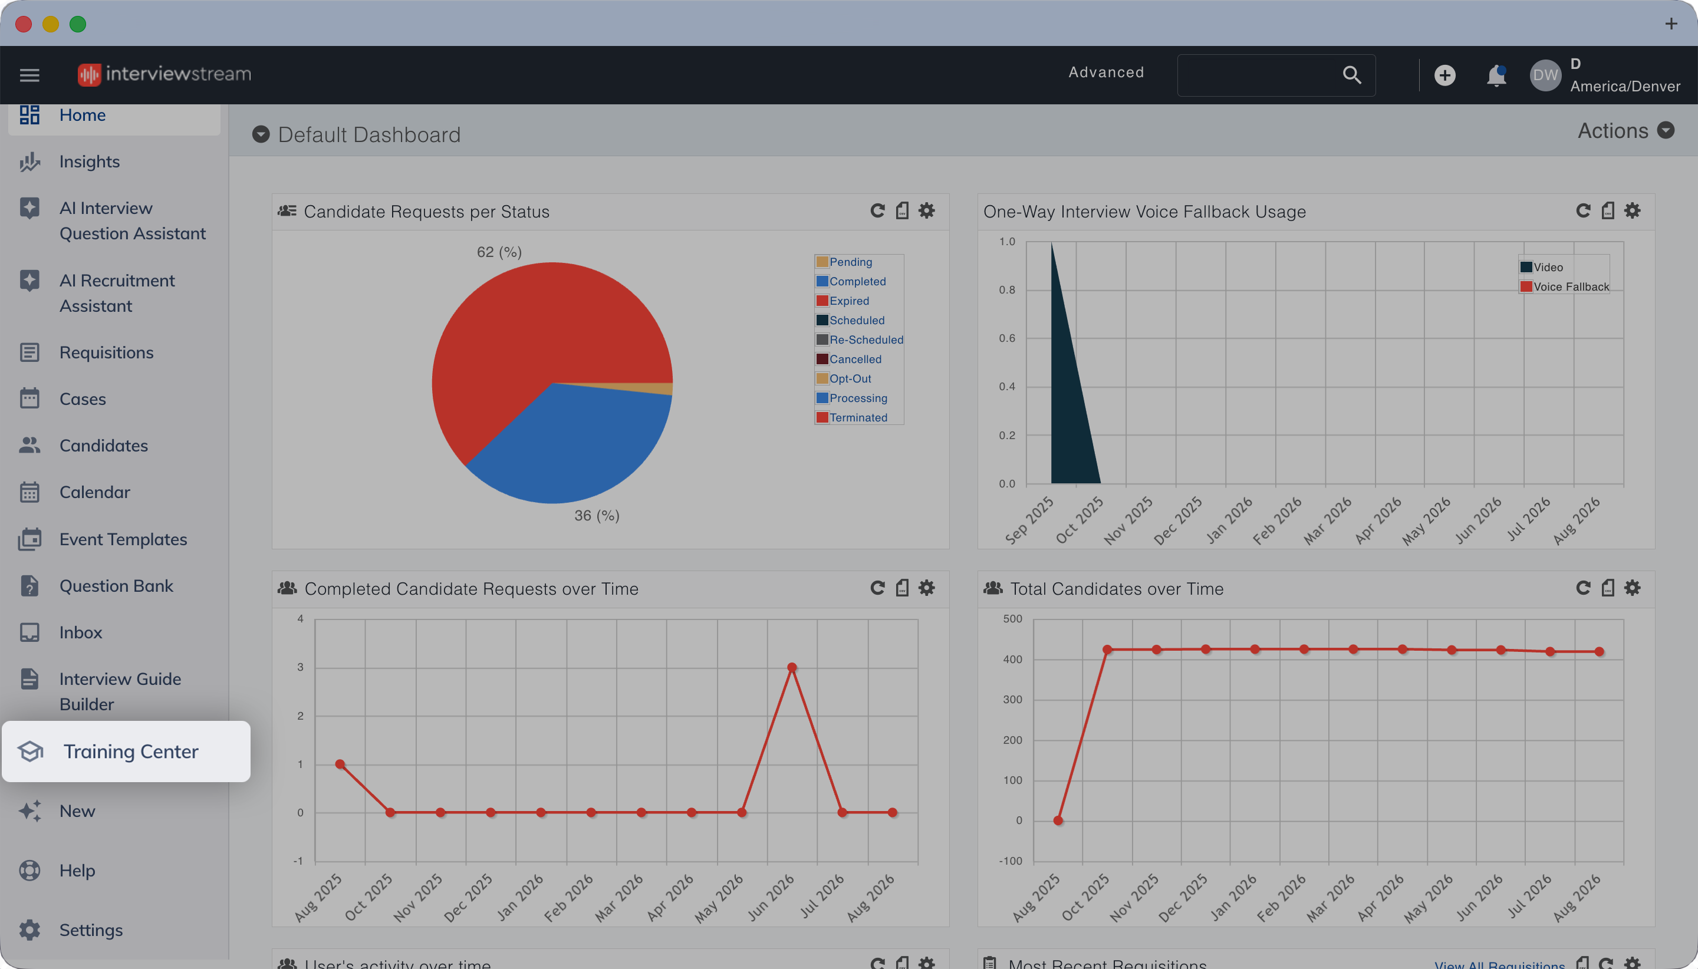Refresh the Total Candidates over Time widget

coord(1583,588)
